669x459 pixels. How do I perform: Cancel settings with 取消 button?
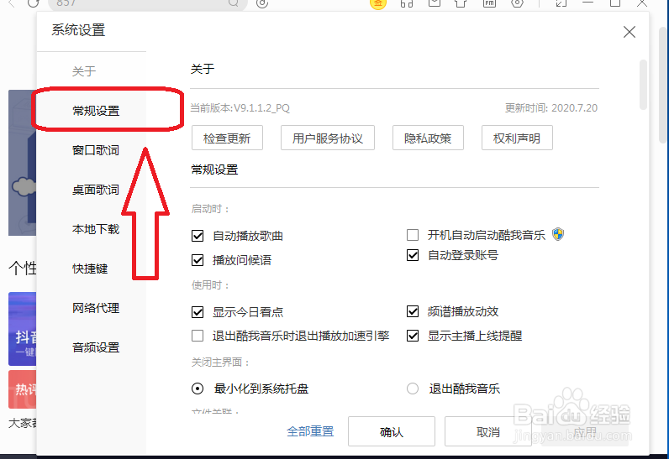(488, 431)
